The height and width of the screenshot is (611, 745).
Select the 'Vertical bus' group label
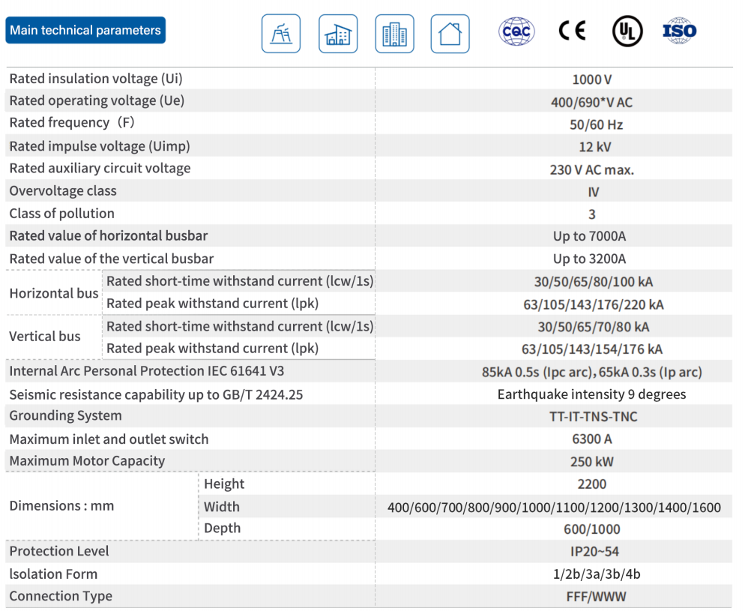tap(45, 337)
